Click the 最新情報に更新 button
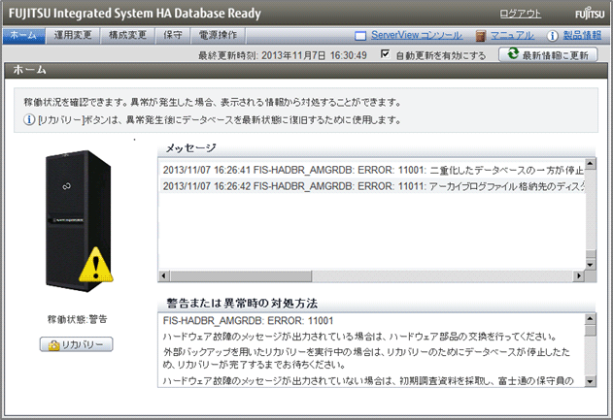The image size is (613, 420). (548, 54)
